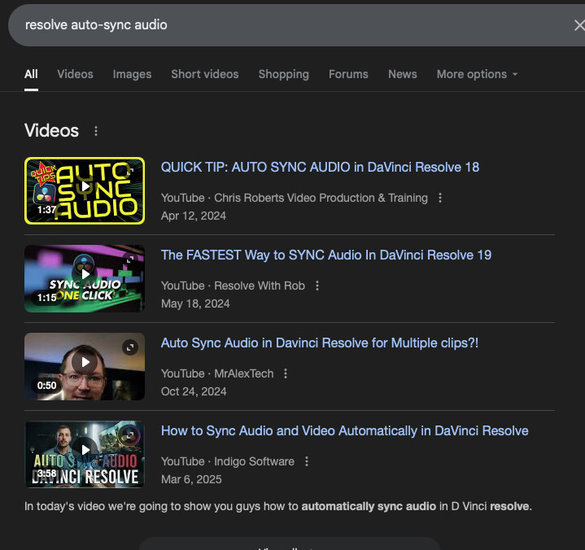Open options menu for MrAlexTech video

click(286, 373)
